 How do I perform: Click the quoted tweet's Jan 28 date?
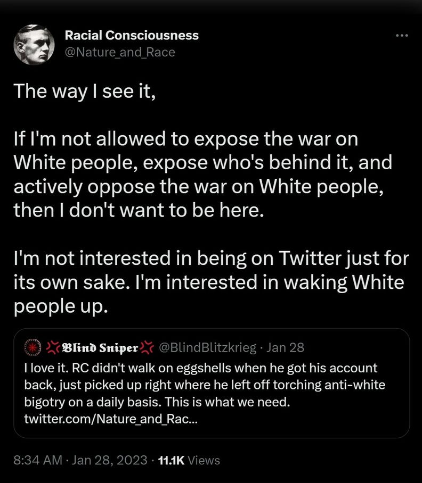pyautogui.click(x=285, y=348)
